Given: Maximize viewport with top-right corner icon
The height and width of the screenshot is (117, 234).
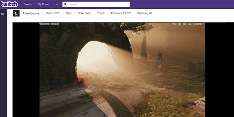Looking at the screenshot, I should pyautogui.click(x=204, y=24).
